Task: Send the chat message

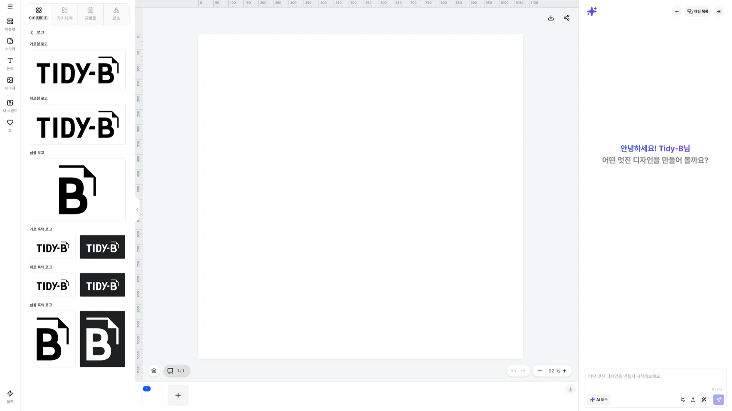Action: point(718,400)
